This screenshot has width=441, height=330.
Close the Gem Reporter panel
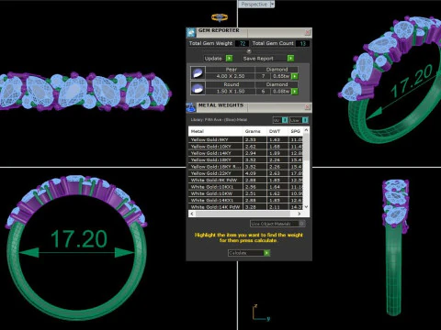[x=308, y=32]
